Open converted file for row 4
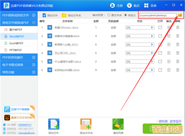Image resolution: width=185 pixels, height=136 pixels. tap(160, 53)
